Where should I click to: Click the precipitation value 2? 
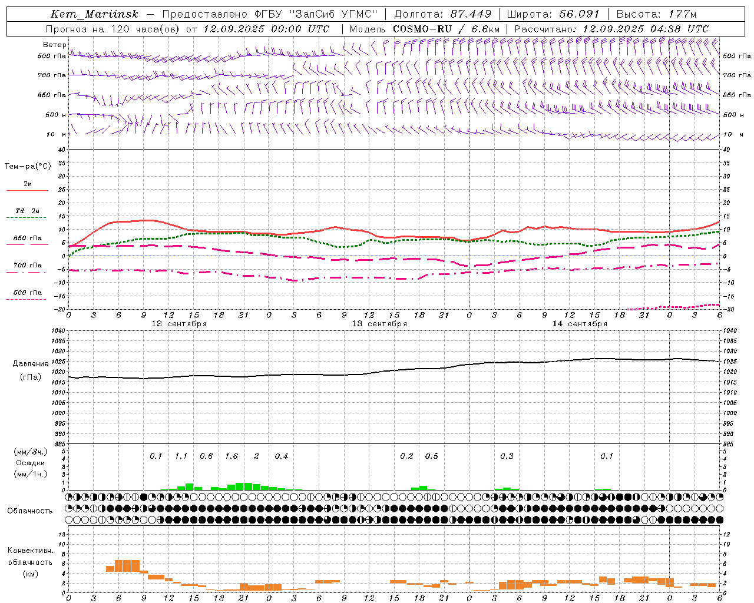[256, 456]
